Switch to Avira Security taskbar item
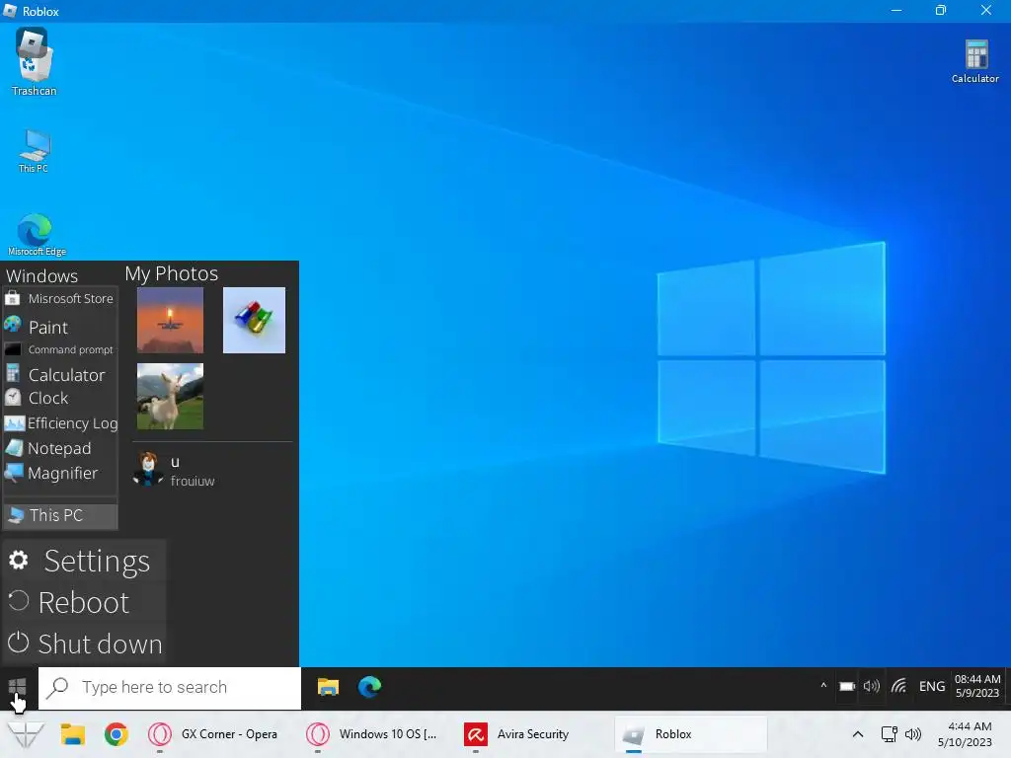 pyautogui.click(x=517, y=734)
